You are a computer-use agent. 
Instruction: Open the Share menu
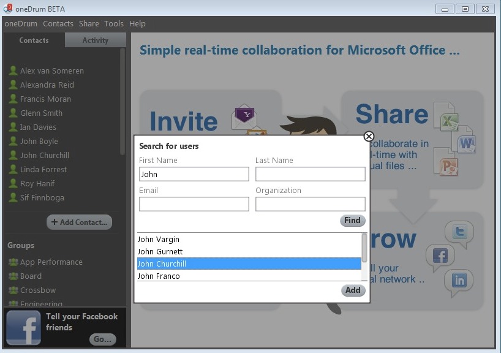click(89, 24)
